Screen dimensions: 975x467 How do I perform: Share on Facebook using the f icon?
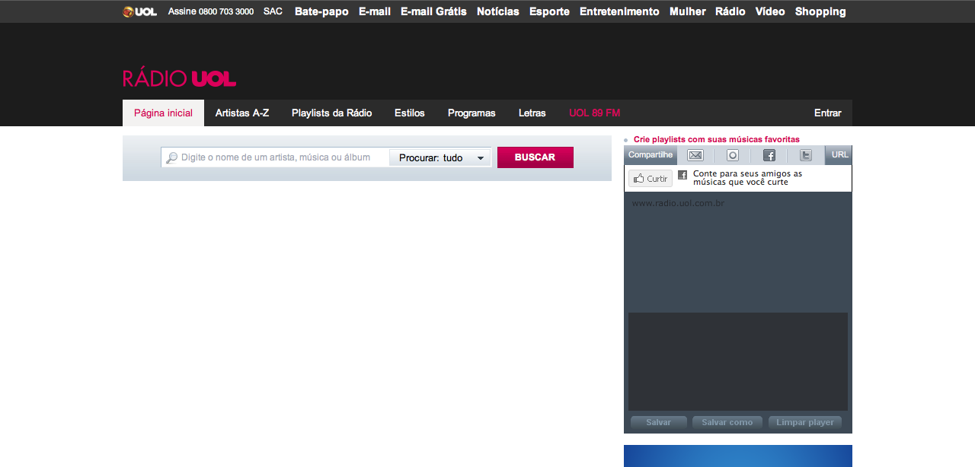click(x=769, y=155)
